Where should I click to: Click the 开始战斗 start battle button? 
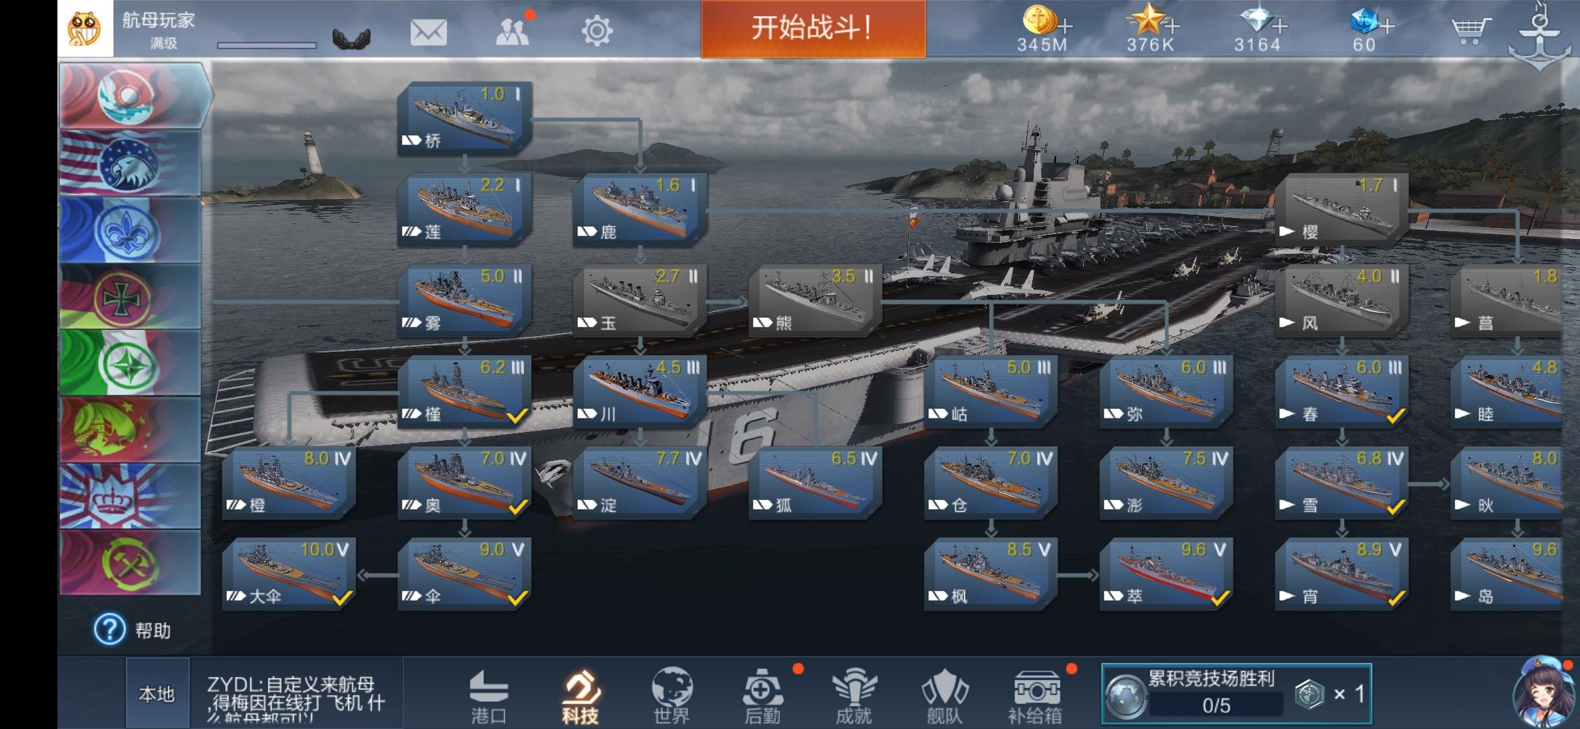tap(813, 28)
